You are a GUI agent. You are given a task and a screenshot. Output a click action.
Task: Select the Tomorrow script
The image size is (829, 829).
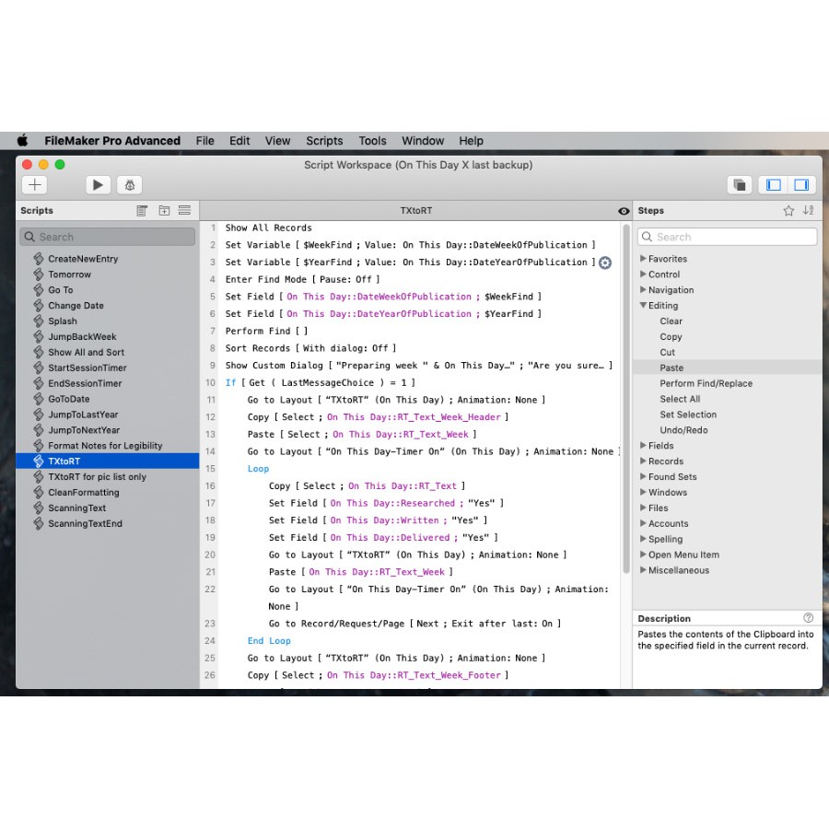point(69,274)
